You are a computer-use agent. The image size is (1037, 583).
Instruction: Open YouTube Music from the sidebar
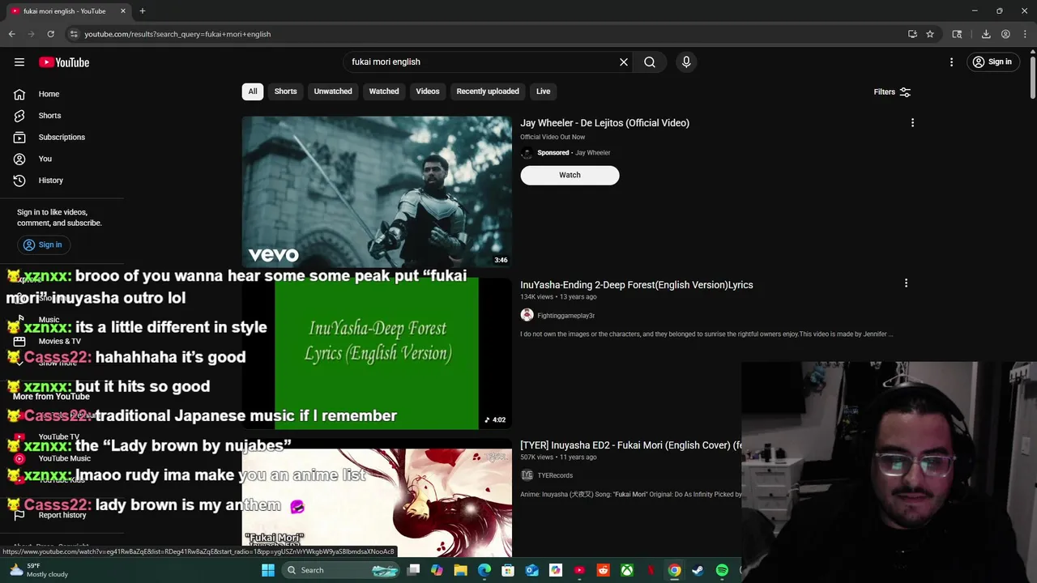coord(64,458)
